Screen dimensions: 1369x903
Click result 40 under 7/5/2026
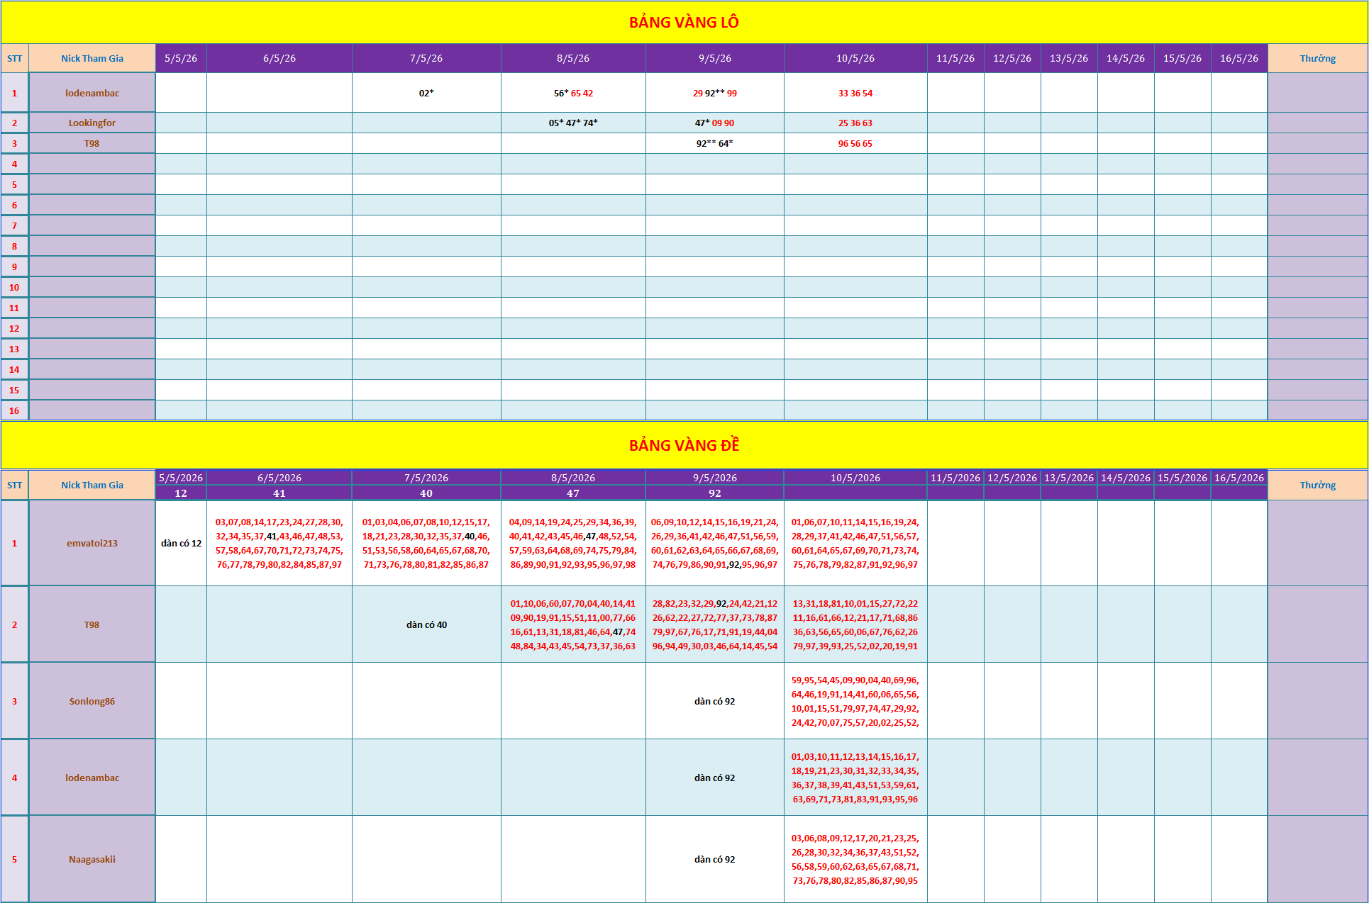click(x=426, y=493)
